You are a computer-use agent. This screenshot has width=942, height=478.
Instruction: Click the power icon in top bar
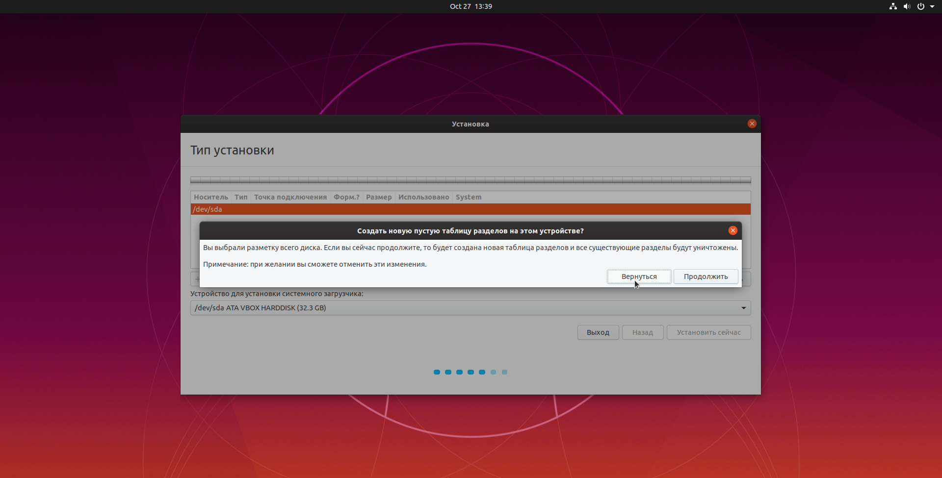(x=920, y=6)
